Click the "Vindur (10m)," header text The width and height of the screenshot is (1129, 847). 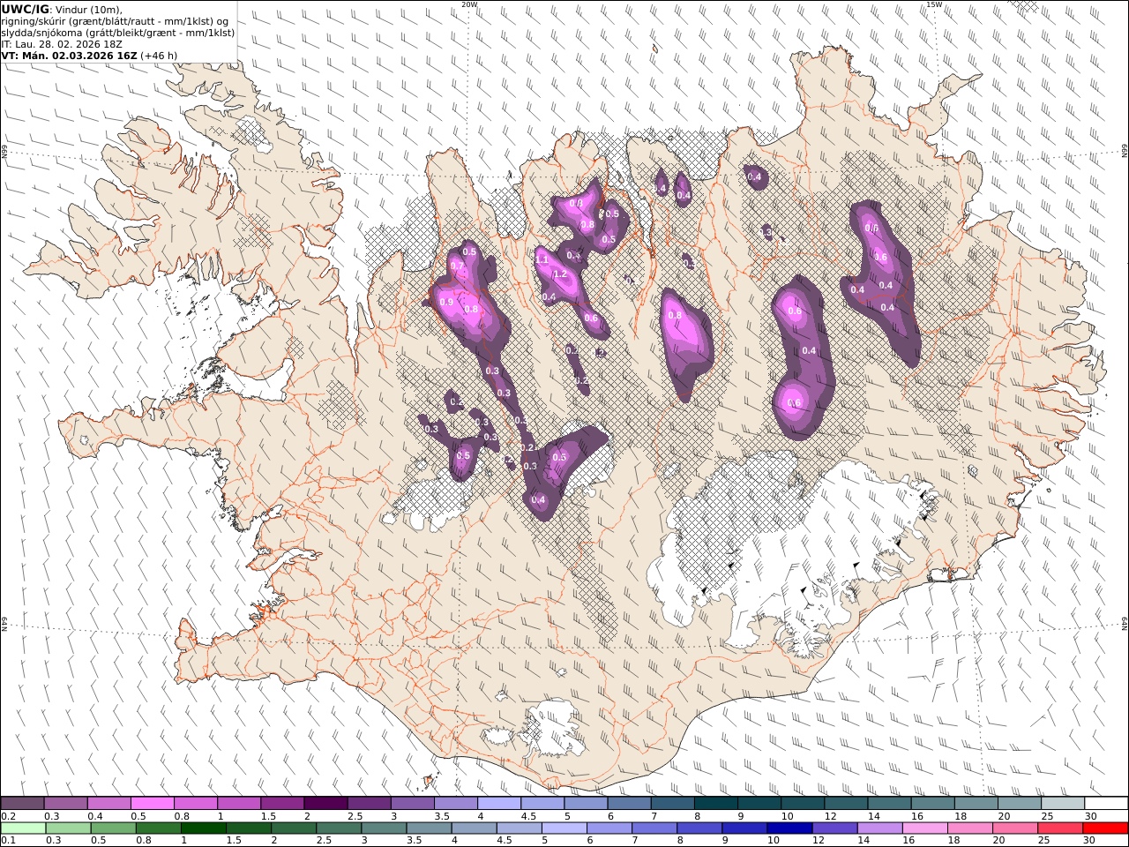tap(89, 10)
